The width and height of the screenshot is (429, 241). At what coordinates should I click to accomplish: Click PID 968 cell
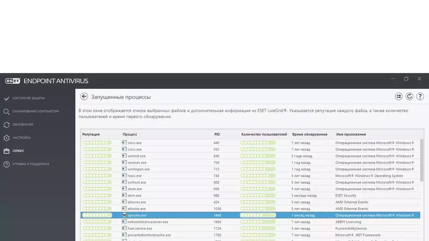click(x=216, y=195)
